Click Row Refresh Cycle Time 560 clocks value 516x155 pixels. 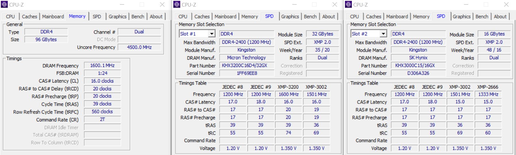102,112
